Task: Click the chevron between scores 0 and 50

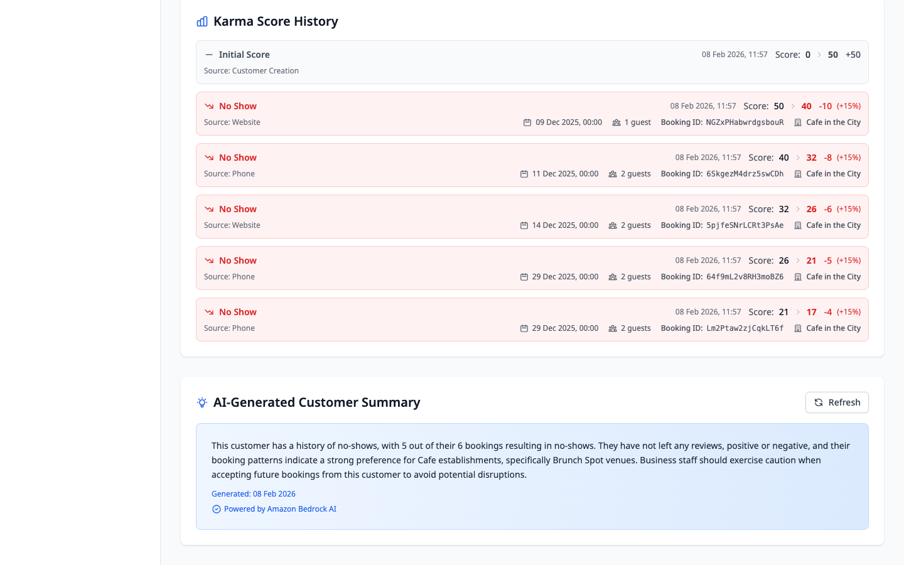Action: point(818,55)
